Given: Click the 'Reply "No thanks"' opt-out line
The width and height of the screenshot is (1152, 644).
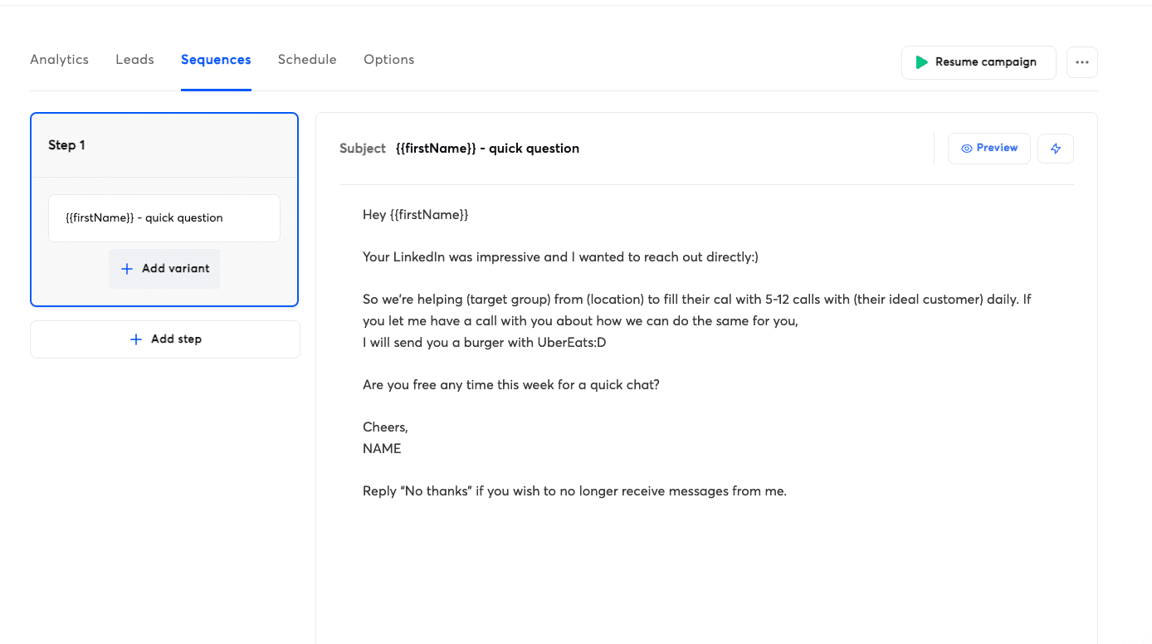Looking at the screenshot, I should coord(574,491).
